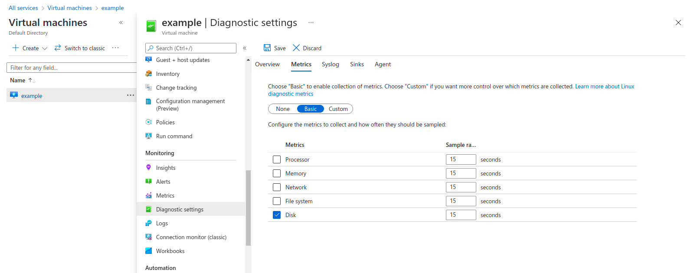Go to Virtual machines breadcrumb

click(69, 8)
